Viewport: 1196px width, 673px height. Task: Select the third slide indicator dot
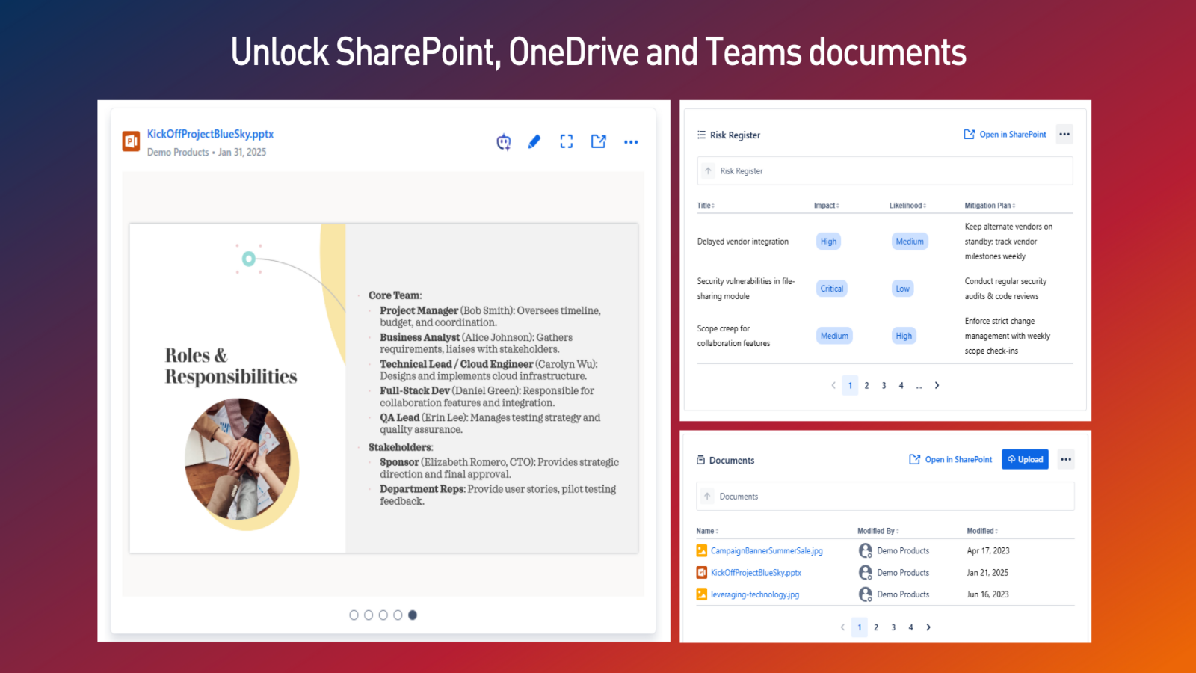(383, 615)
